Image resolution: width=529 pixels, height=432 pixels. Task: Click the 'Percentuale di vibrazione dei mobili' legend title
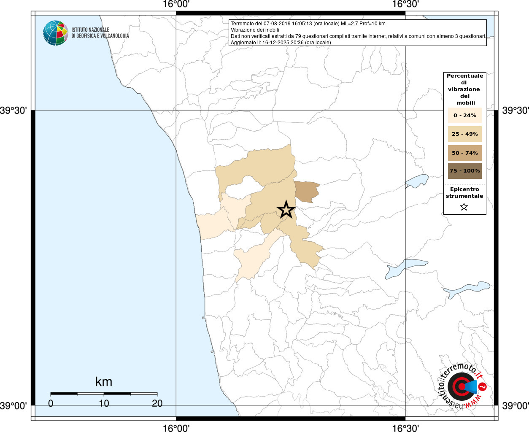pos(465,89)
